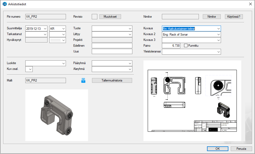Open the Tuote dropdown list
255x154 pixels.
click(x=130, y=28)
